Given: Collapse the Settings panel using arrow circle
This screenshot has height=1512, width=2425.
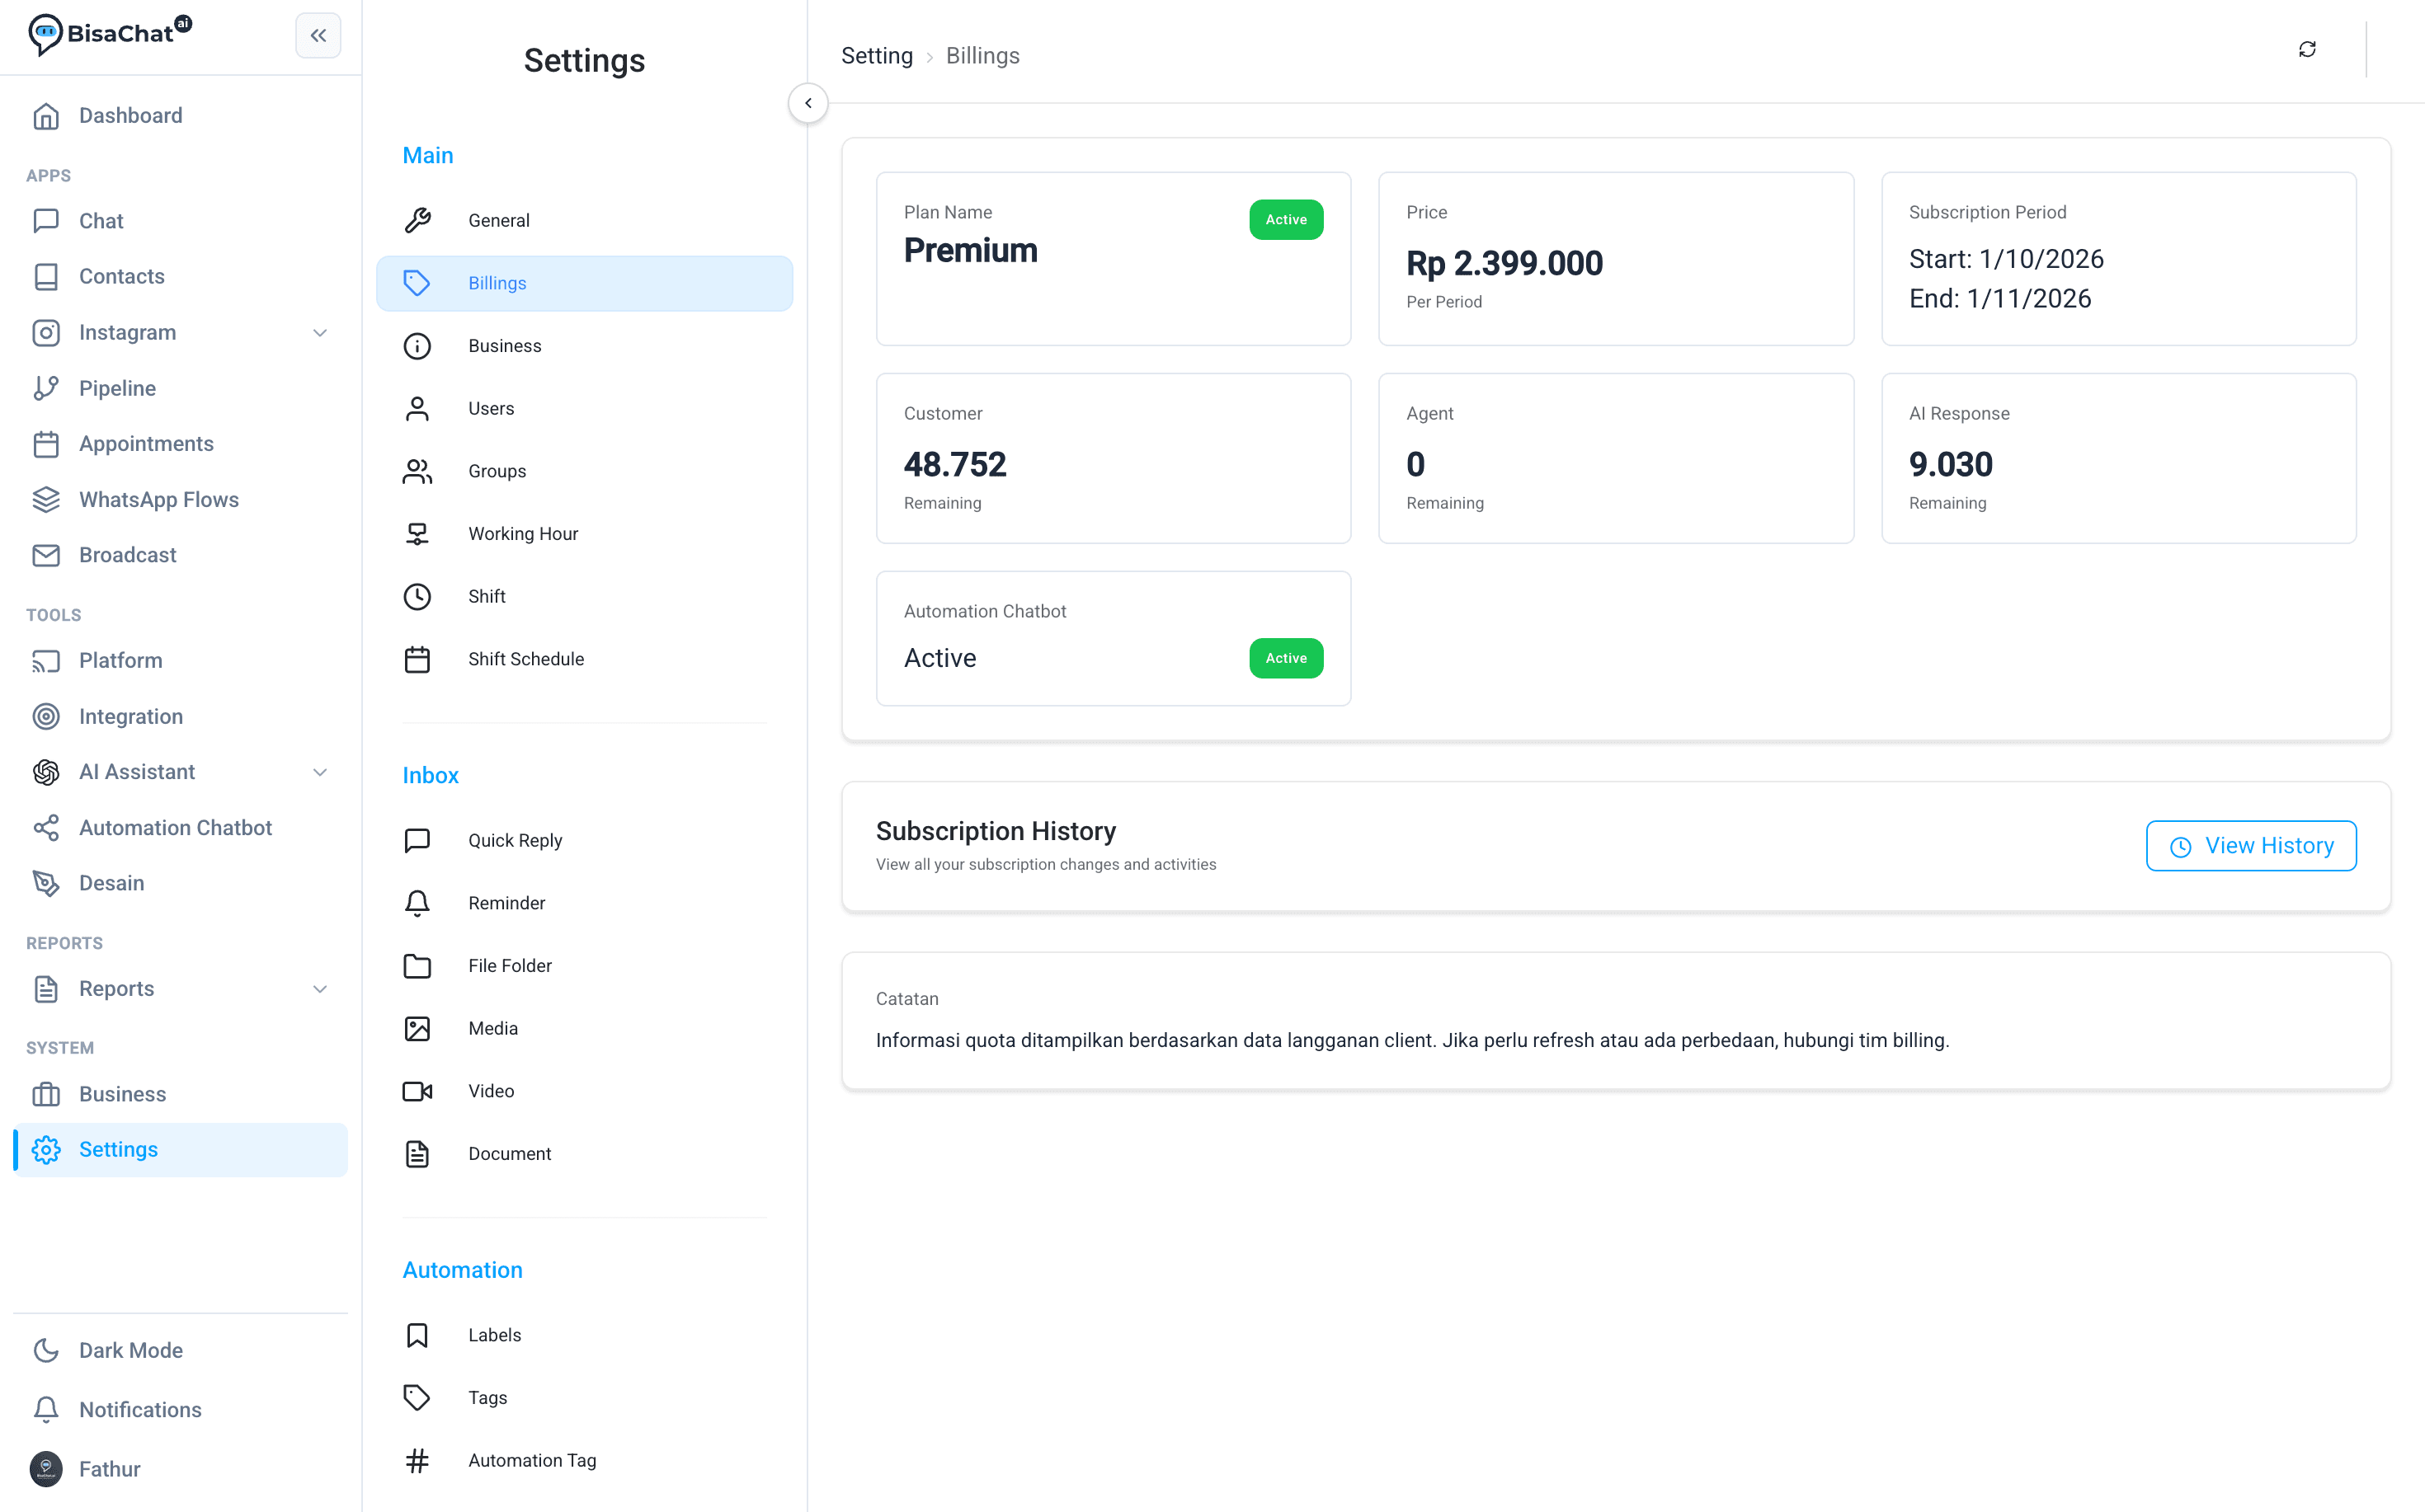Looking at the screenshot, I should [x=808, y=103].
